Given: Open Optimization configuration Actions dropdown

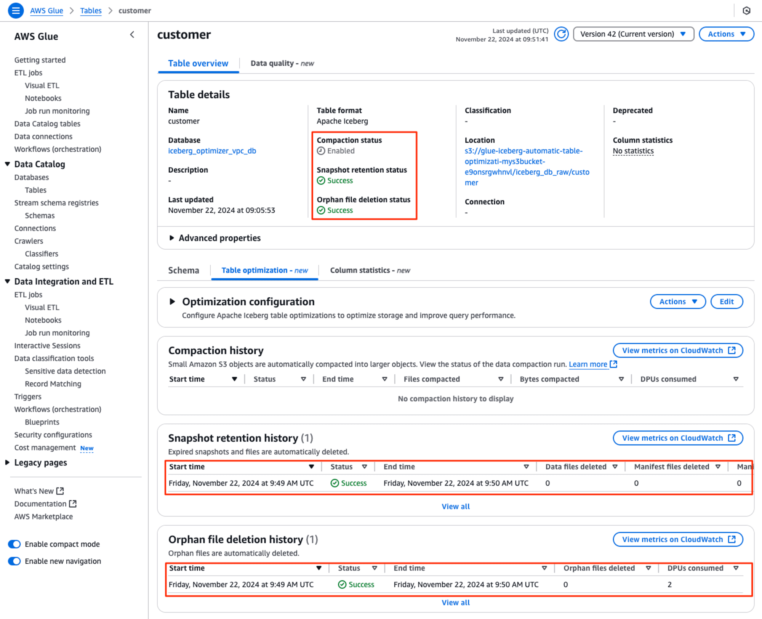Looking at the screenshot, I should 678,301.
